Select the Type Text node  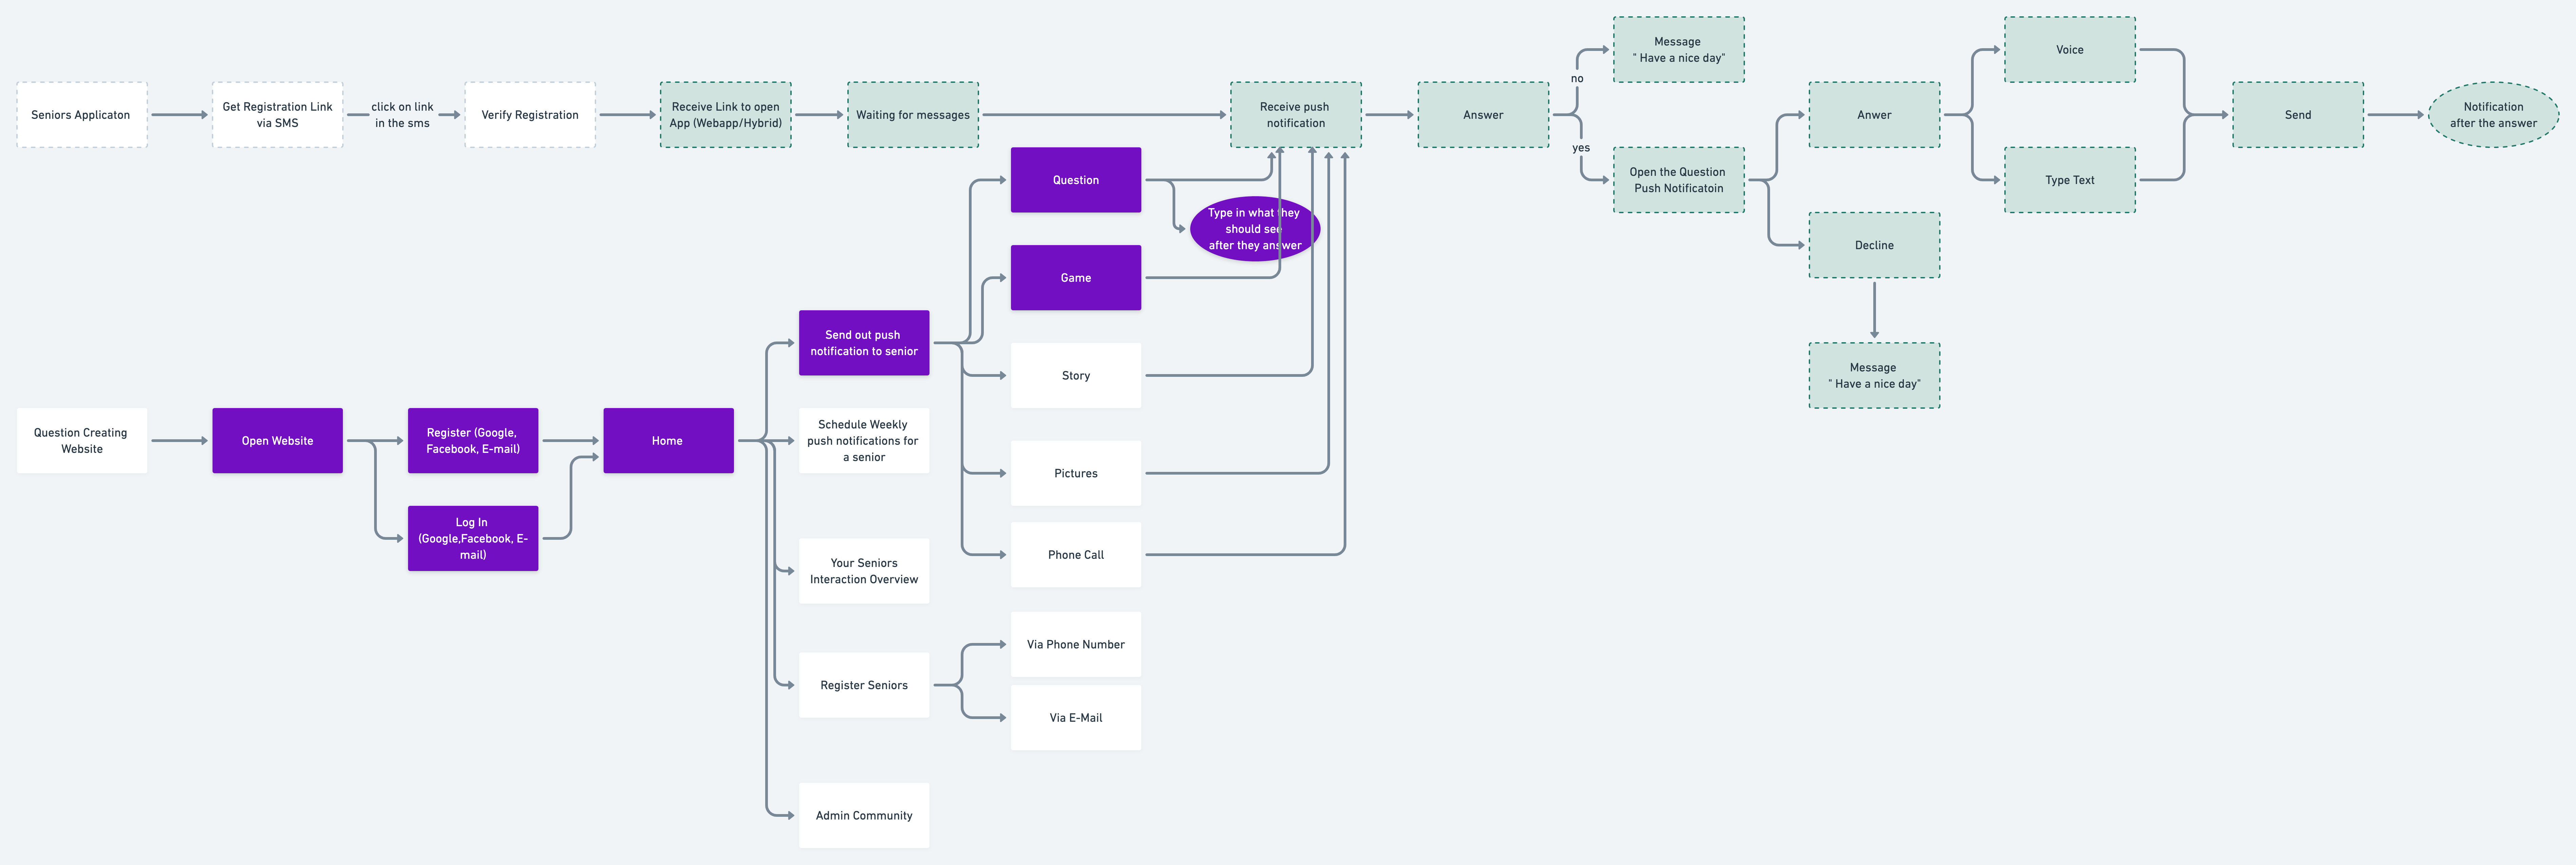pos(2070,180)
